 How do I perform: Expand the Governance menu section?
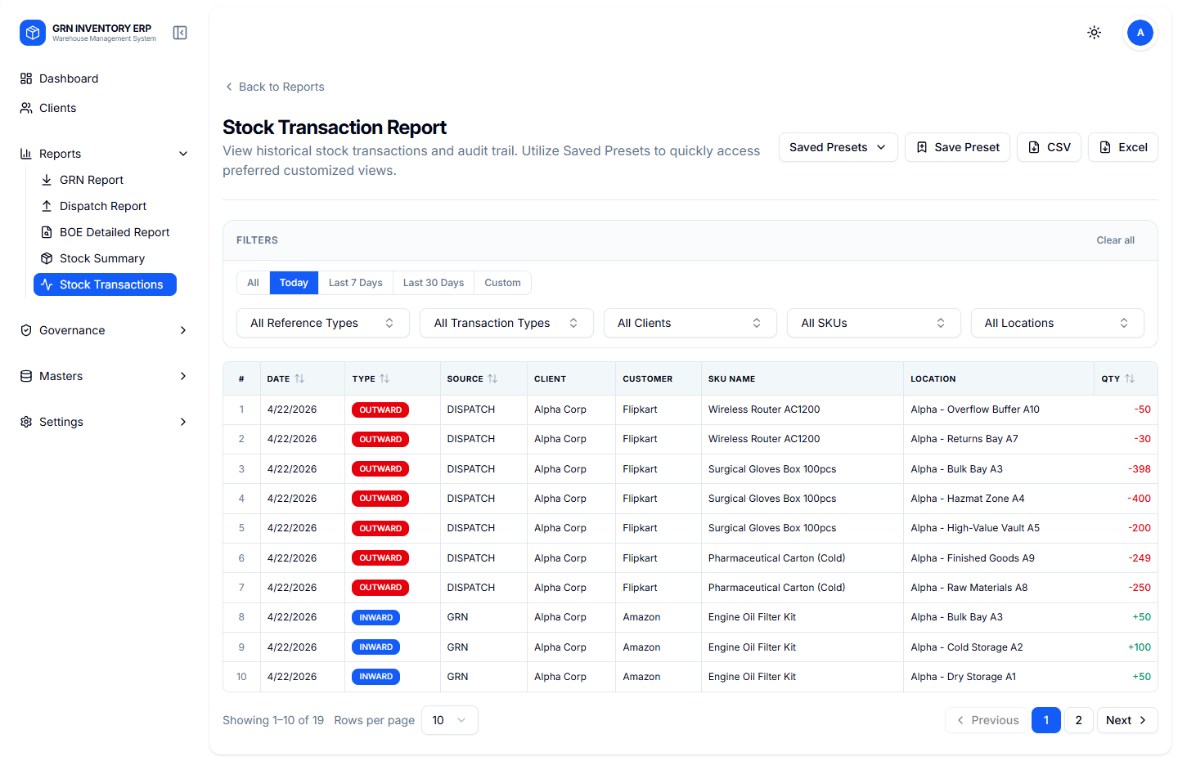point(104,330)
